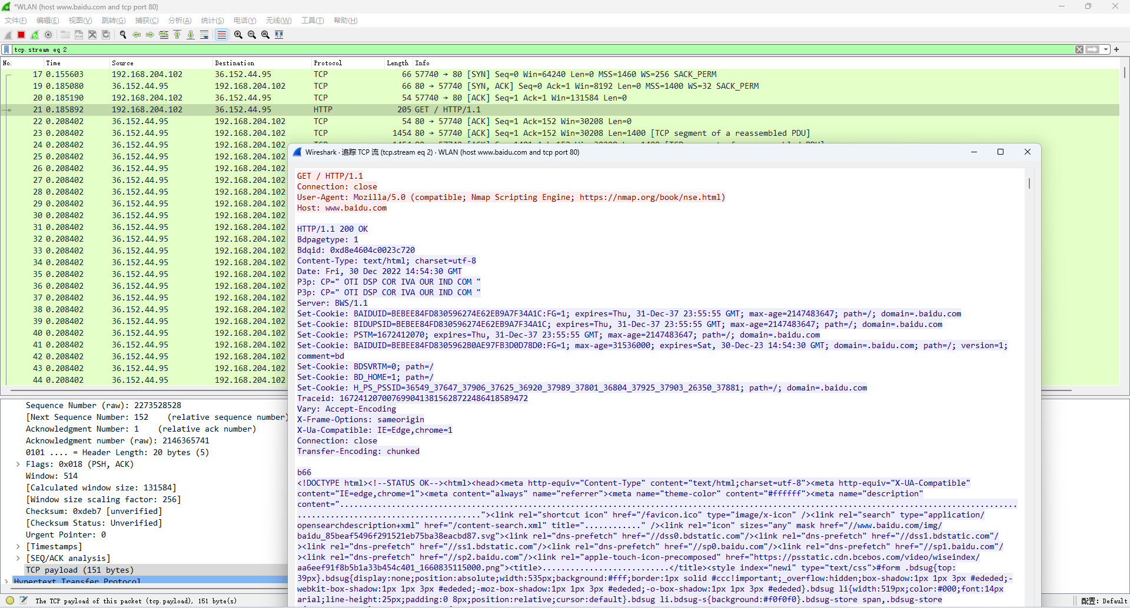This screenshot has height=608, width=1130.
Task: Sort by Info column header
Action: [765, 63]
